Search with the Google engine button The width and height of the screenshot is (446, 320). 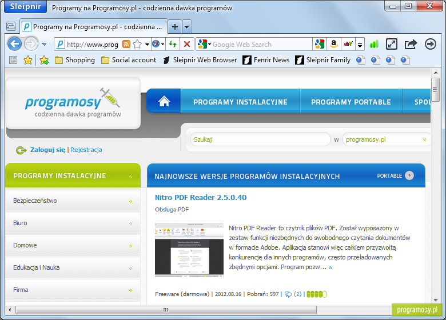320,44
